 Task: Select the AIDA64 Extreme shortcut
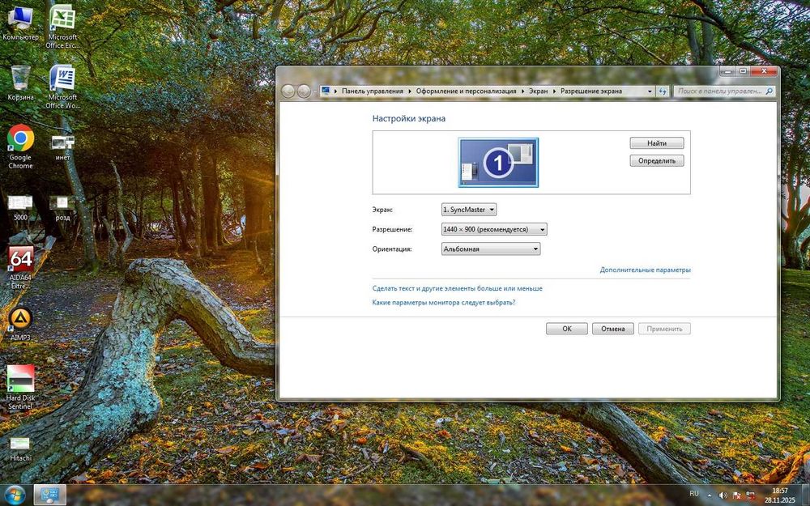(x=21, y=267)
